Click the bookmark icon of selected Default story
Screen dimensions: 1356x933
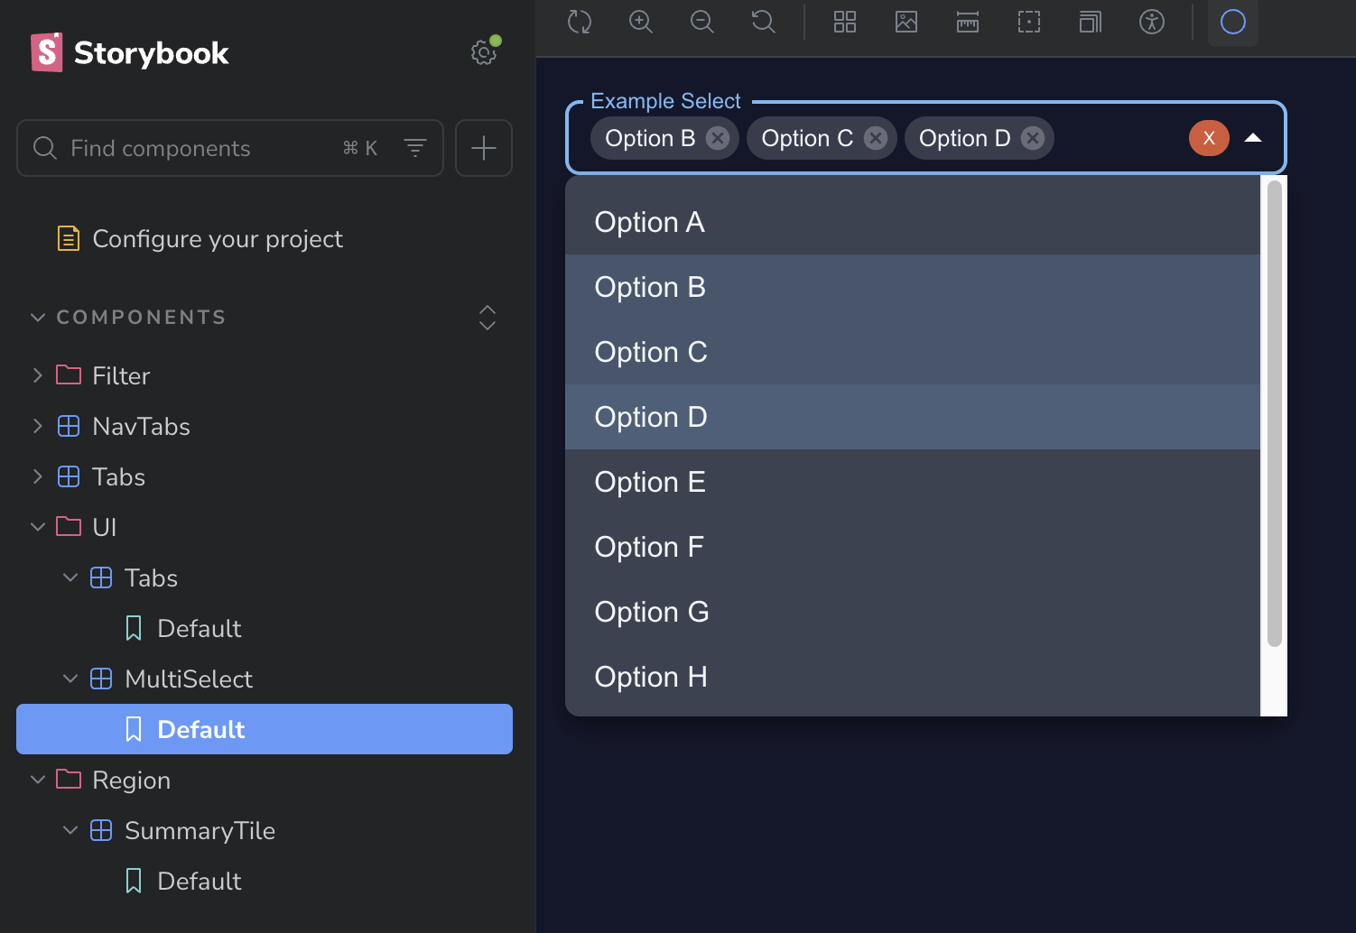coord(134,729)
